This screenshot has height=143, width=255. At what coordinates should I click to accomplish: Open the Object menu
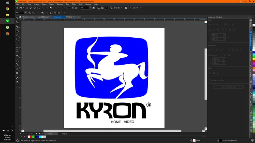pos(44,4)
